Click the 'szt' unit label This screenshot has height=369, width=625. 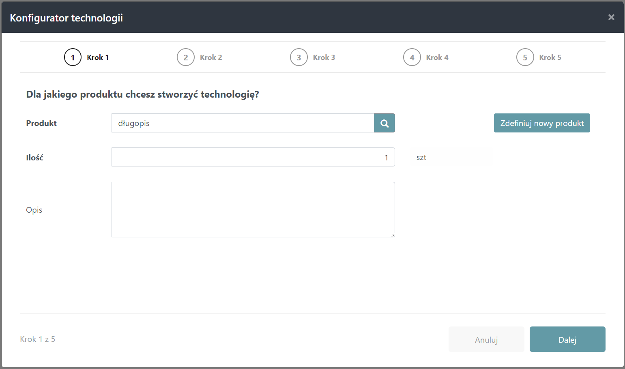point(421,158)
